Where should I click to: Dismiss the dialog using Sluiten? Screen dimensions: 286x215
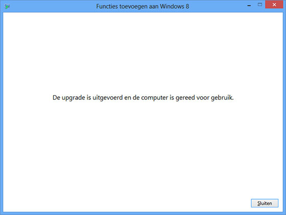pyautogui.click(x=265, y=203)
